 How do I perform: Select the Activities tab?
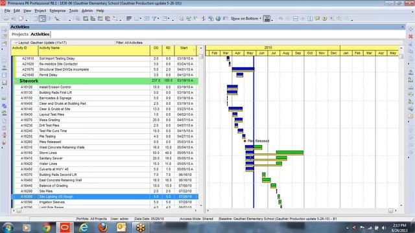coord(40,34)
